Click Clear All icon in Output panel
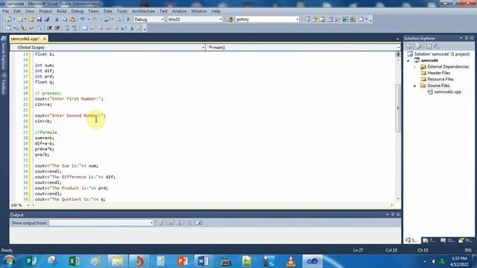Screen dimensions: 477x268 coord(189,223)
